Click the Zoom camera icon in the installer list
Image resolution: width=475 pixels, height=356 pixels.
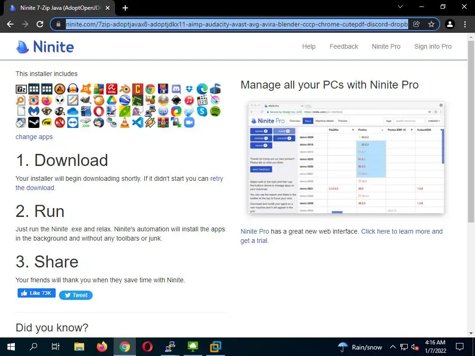[x=189, y=122]
